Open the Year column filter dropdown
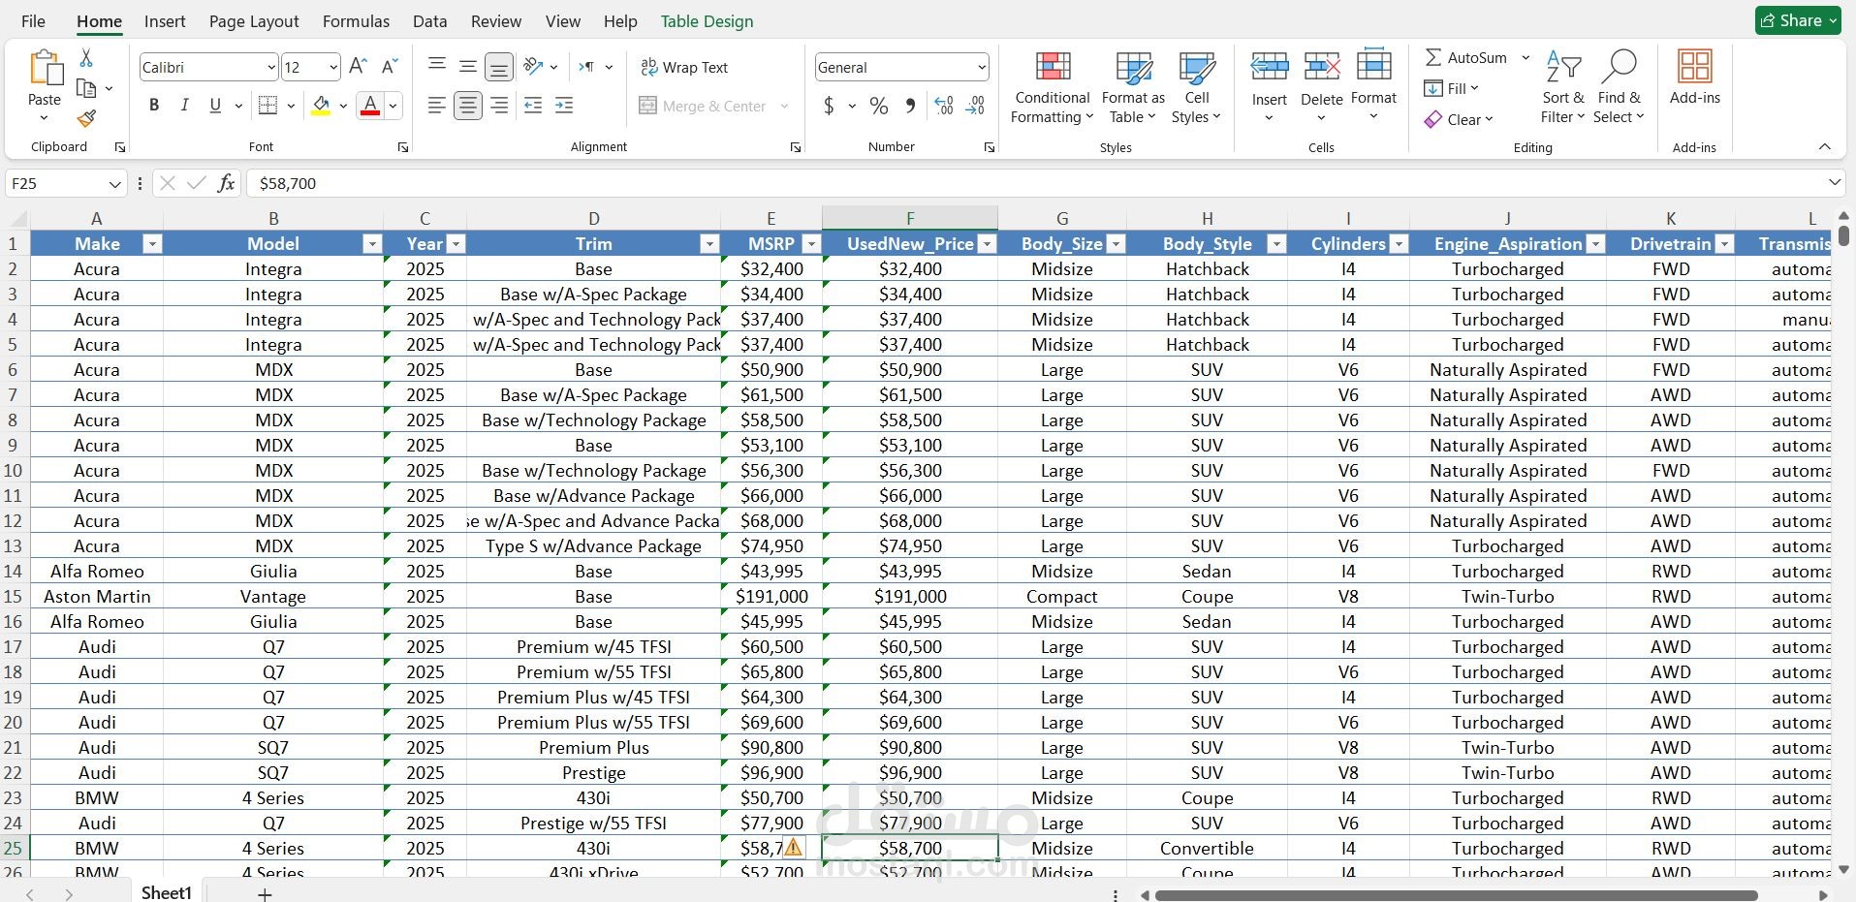Screen dimensions: 1856x902 coord(456,244)
